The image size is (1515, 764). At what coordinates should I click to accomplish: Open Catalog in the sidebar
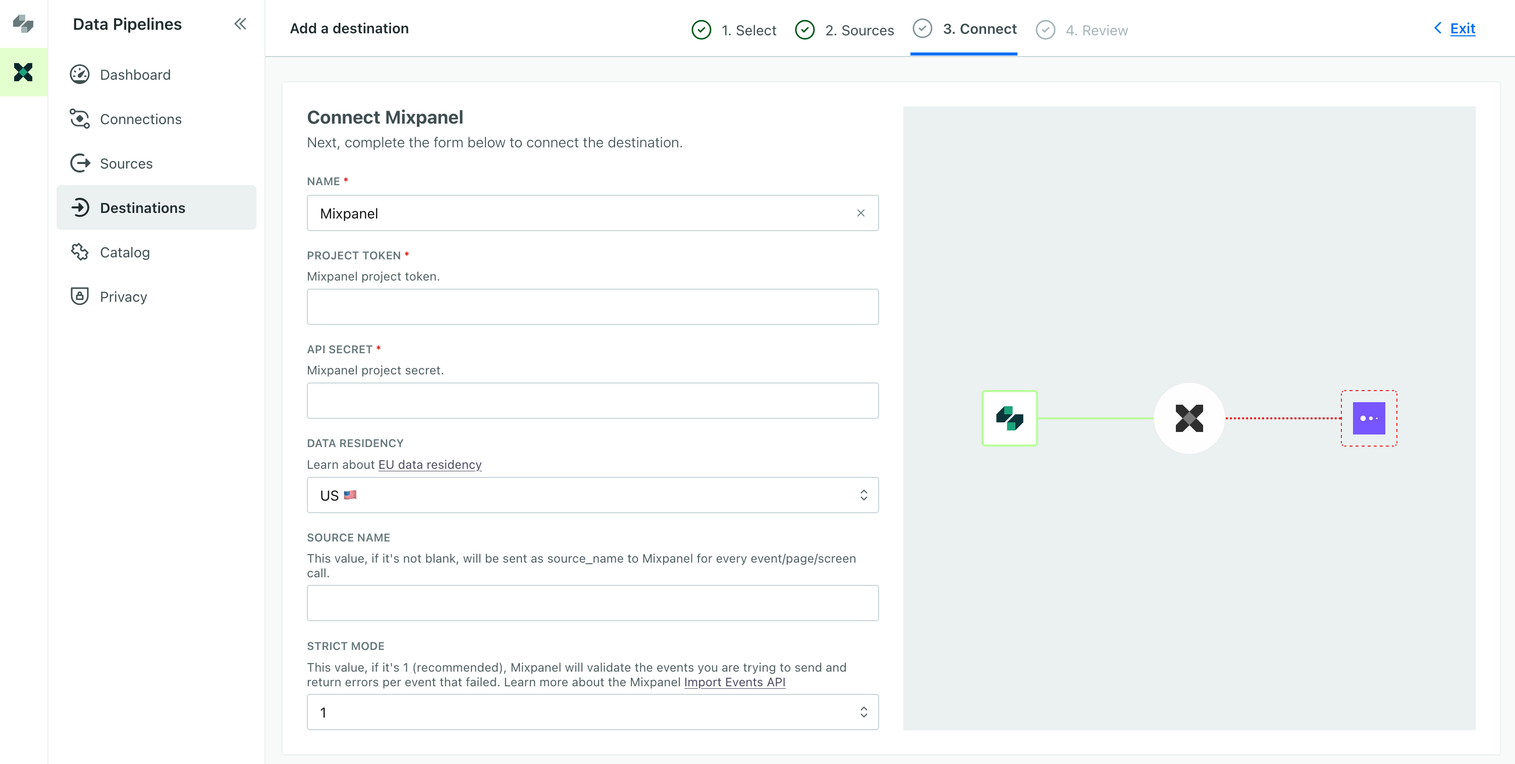click(x=156, y=252)
